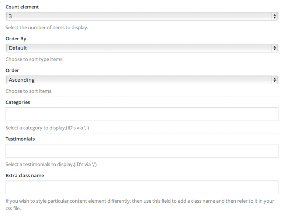Focus the Categories text field
284x216 pixels.
pyautogui.click(x=142, y=114)
